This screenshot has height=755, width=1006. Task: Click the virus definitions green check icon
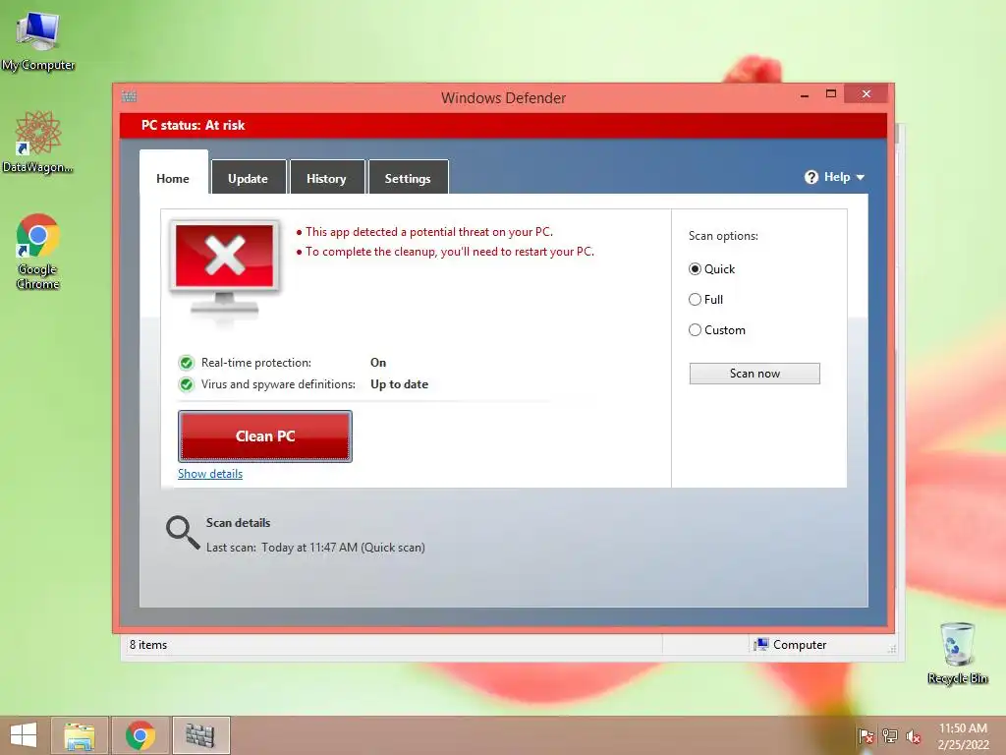coord(186,384)
